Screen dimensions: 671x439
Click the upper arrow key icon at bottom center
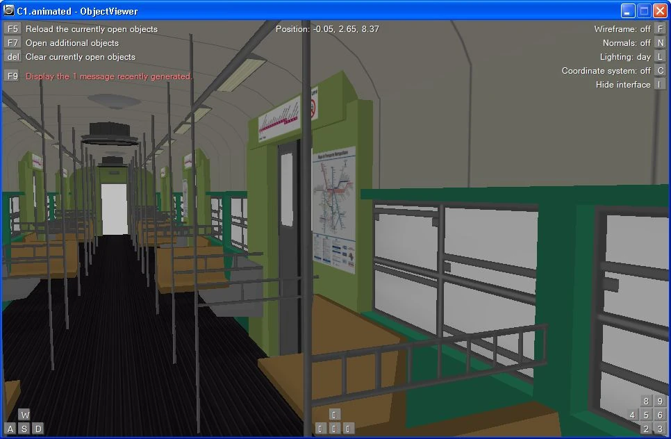point(334,414)
